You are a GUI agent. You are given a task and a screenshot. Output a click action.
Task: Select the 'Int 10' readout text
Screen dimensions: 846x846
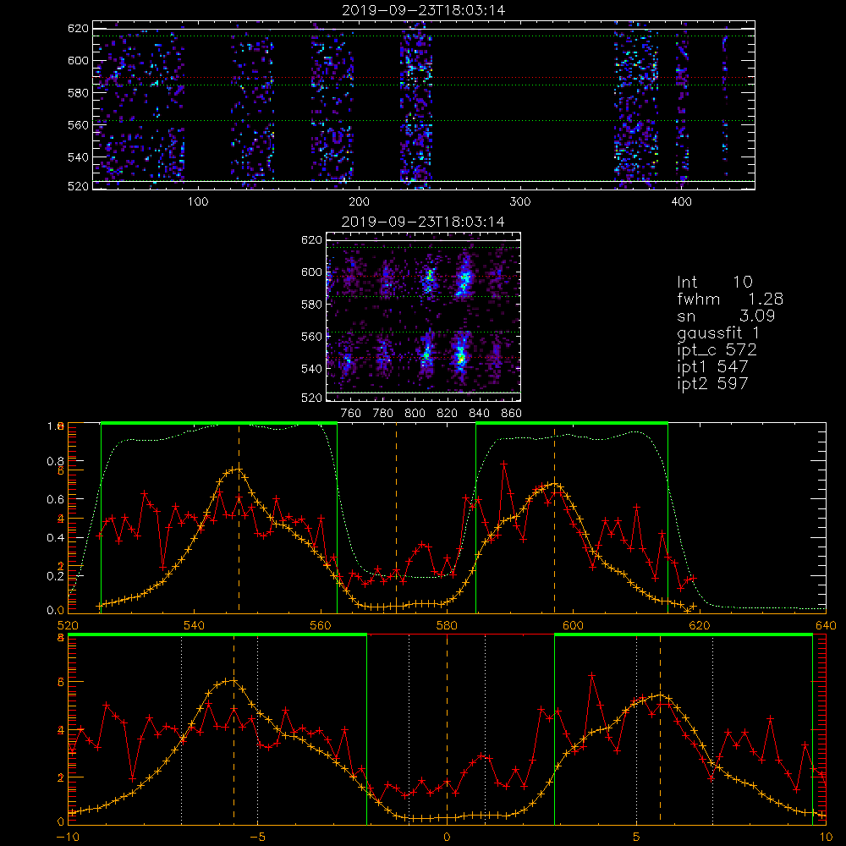pos(714,282)
